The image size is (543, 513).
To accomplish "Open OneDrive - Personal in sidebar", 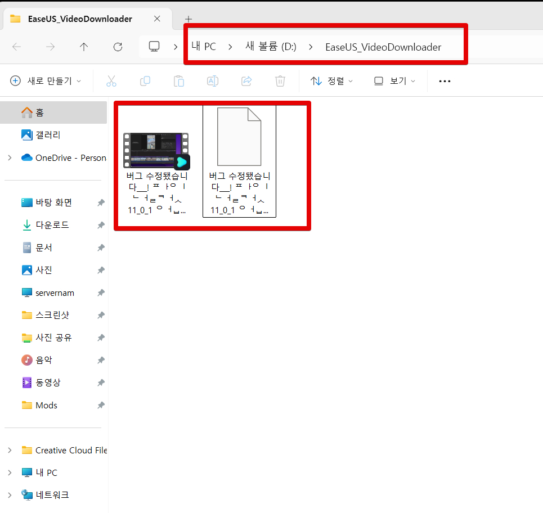I will [x=63, y=158].
